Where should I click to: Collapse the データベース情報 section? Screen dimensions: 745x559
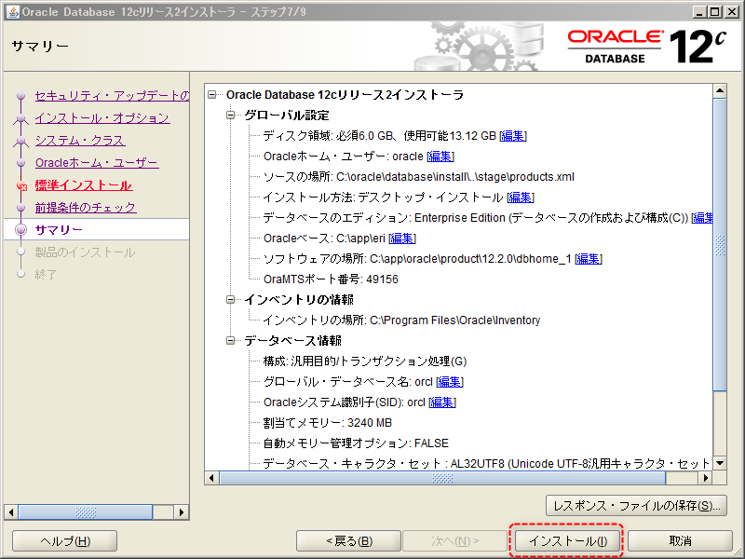[228, 340]
